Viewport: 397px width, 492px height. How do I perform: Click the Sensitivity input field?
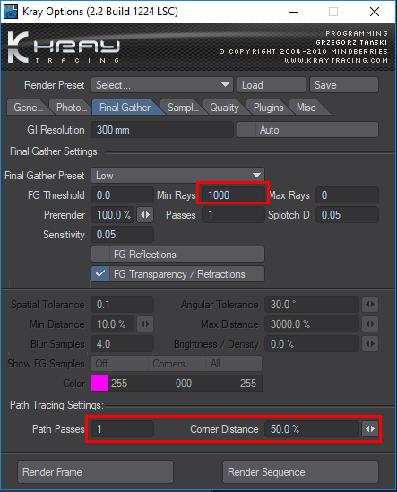tap(123, 235)
